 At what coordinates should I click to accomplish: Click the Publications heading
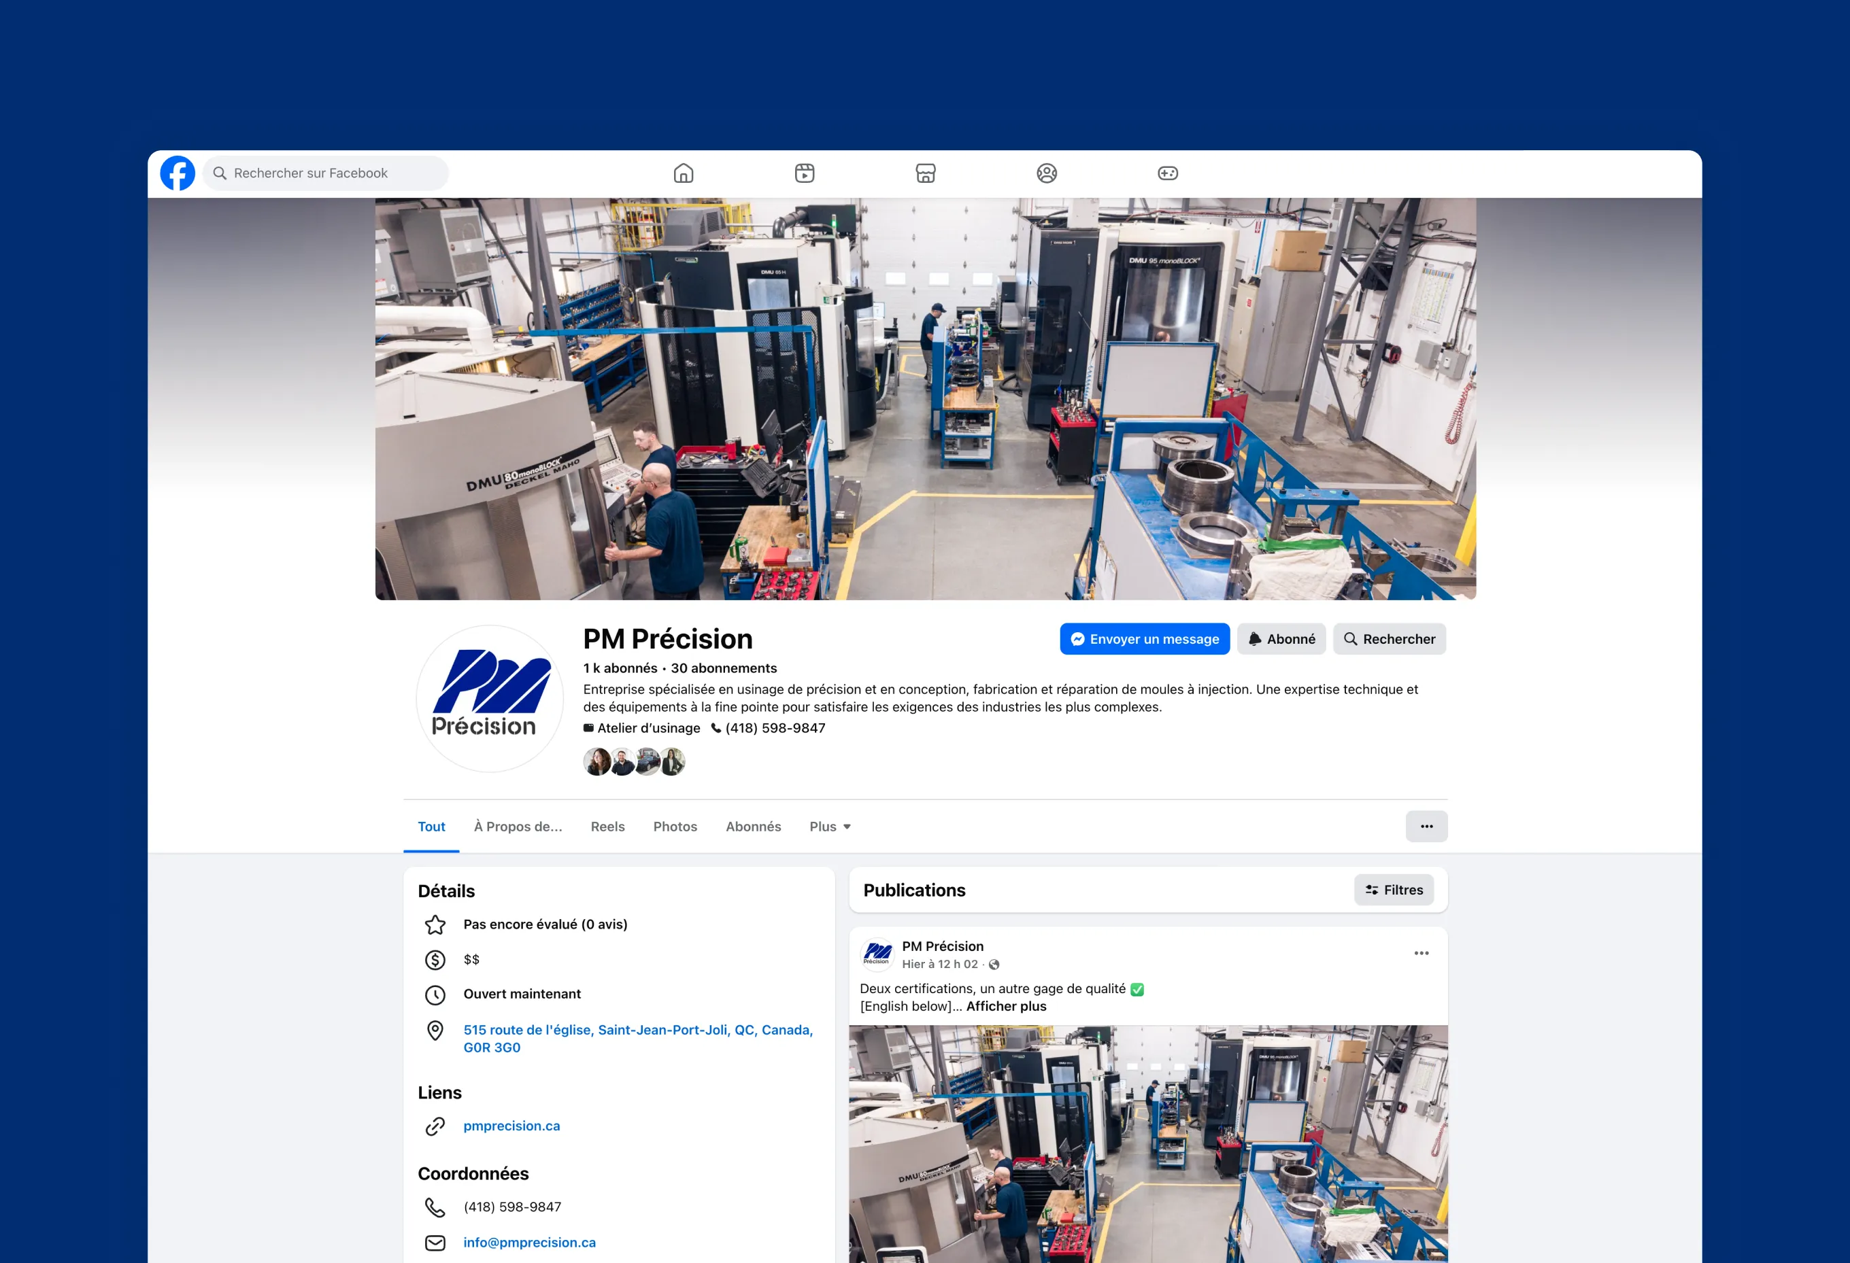(x=915, y=890)
